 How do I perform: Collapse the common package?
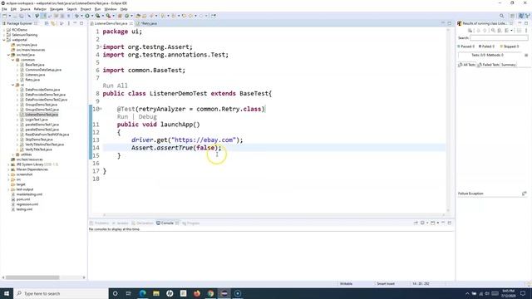click(13, 60)
